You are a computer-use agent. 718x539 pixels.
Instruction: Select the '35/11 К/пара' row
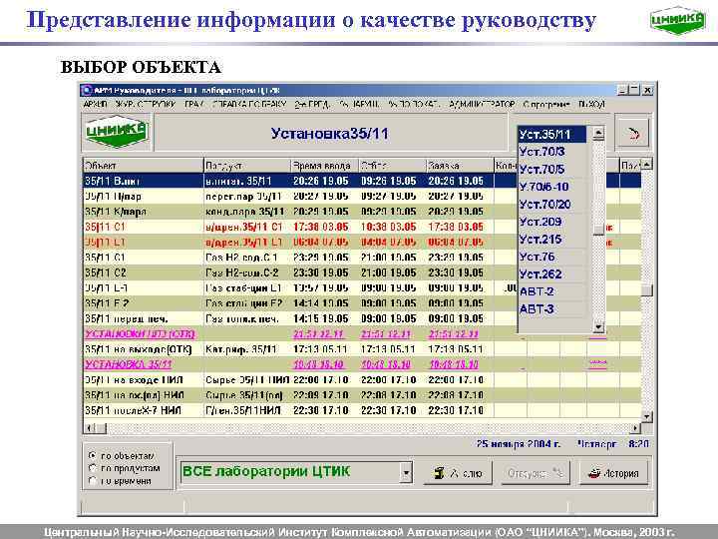tap(362, 212)
